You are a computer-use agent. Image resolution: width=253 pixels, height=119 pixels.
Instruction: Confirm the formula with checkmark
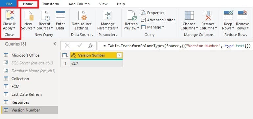pos(80,46)
